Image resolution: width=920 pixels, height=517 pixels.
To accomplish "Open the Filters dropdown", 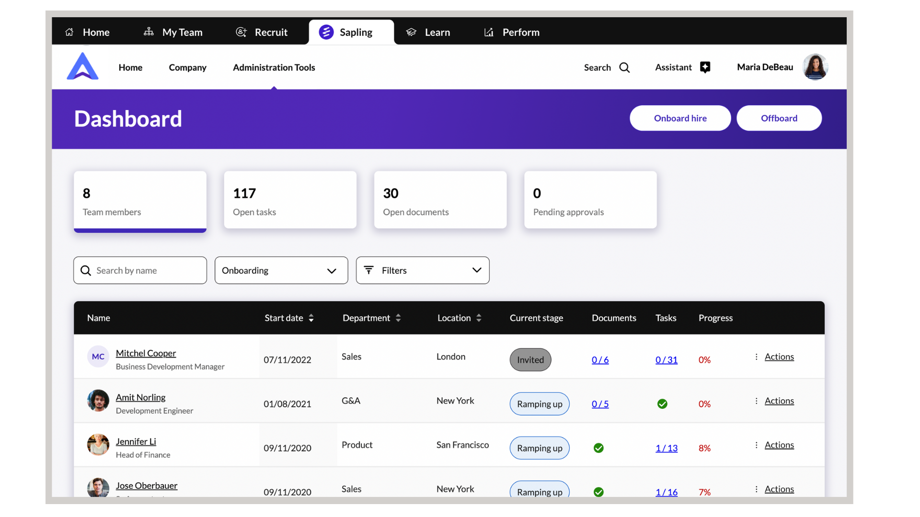I will point(422,270).
